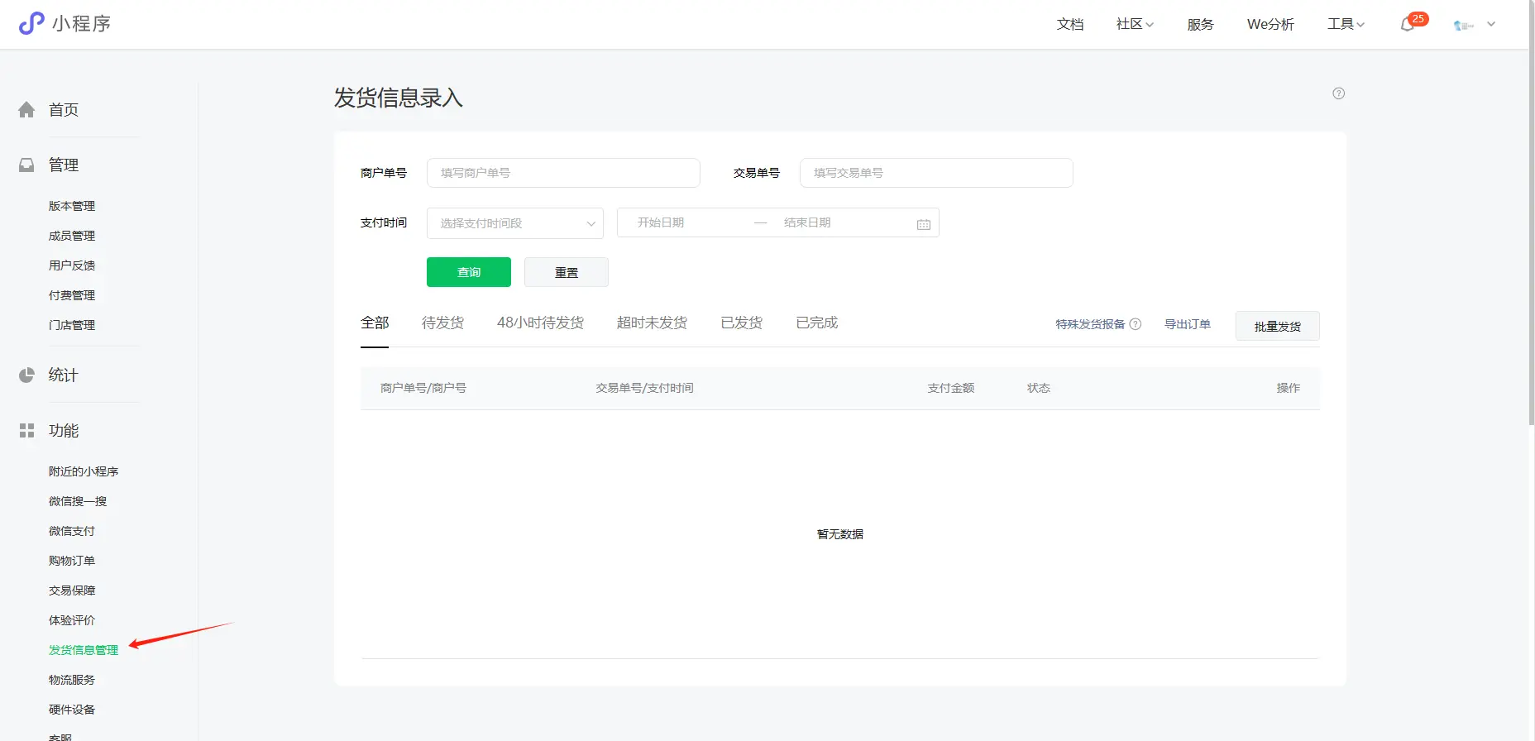Open 微信搜一搜 in sidebar
Screen dimensions: 1535x741
click(x=78, y=501)
